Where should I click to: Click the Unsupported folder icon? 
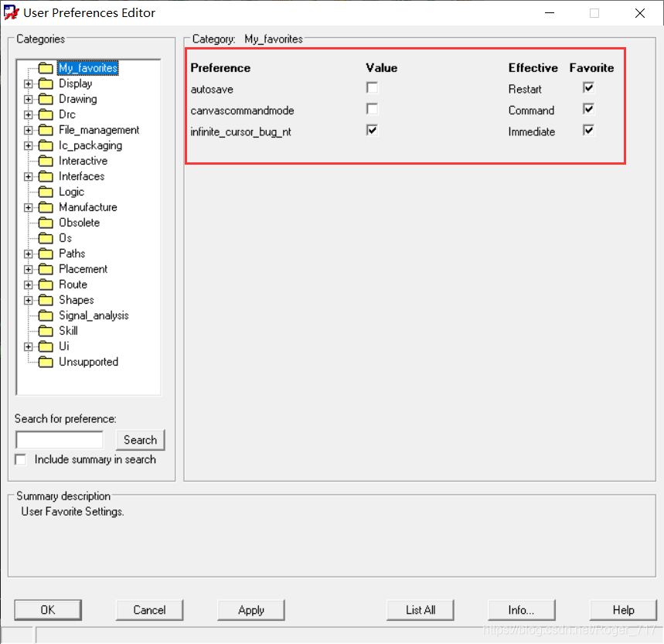[x=46, y=362]
